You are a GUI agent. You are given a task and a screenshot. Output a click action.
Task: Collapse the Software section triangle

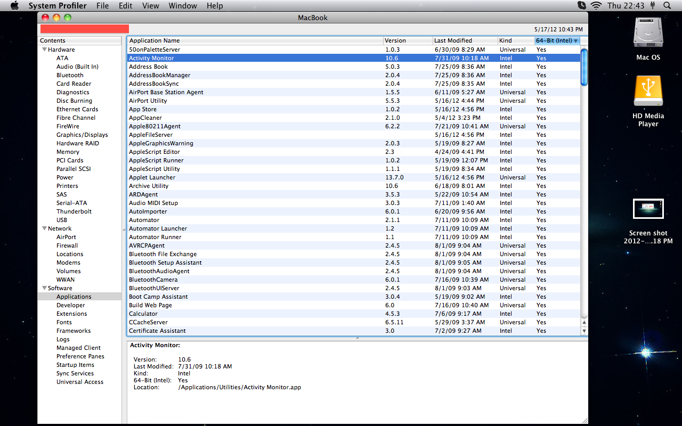pyautogui.click(x=44, y=288)
